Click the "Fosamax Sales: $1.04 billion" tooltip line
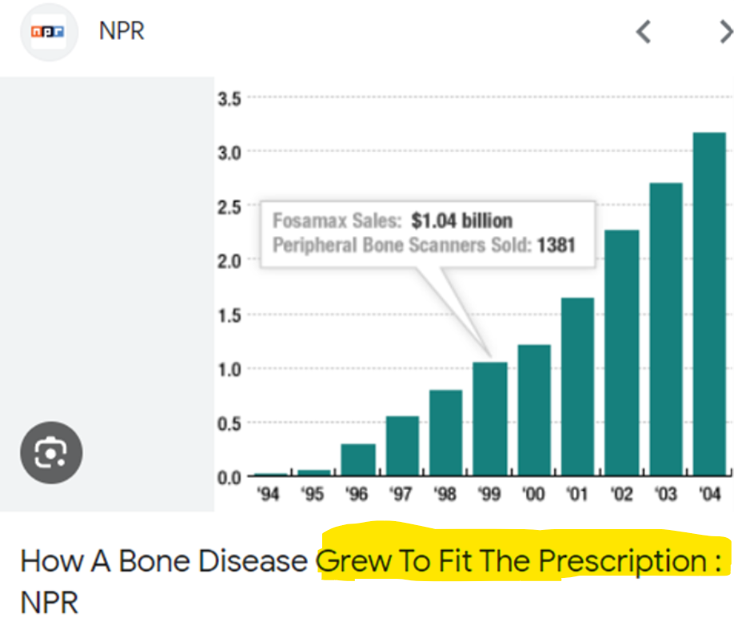Image resolution: width=734 pixels, height=630 pixels. click(393, 221)
